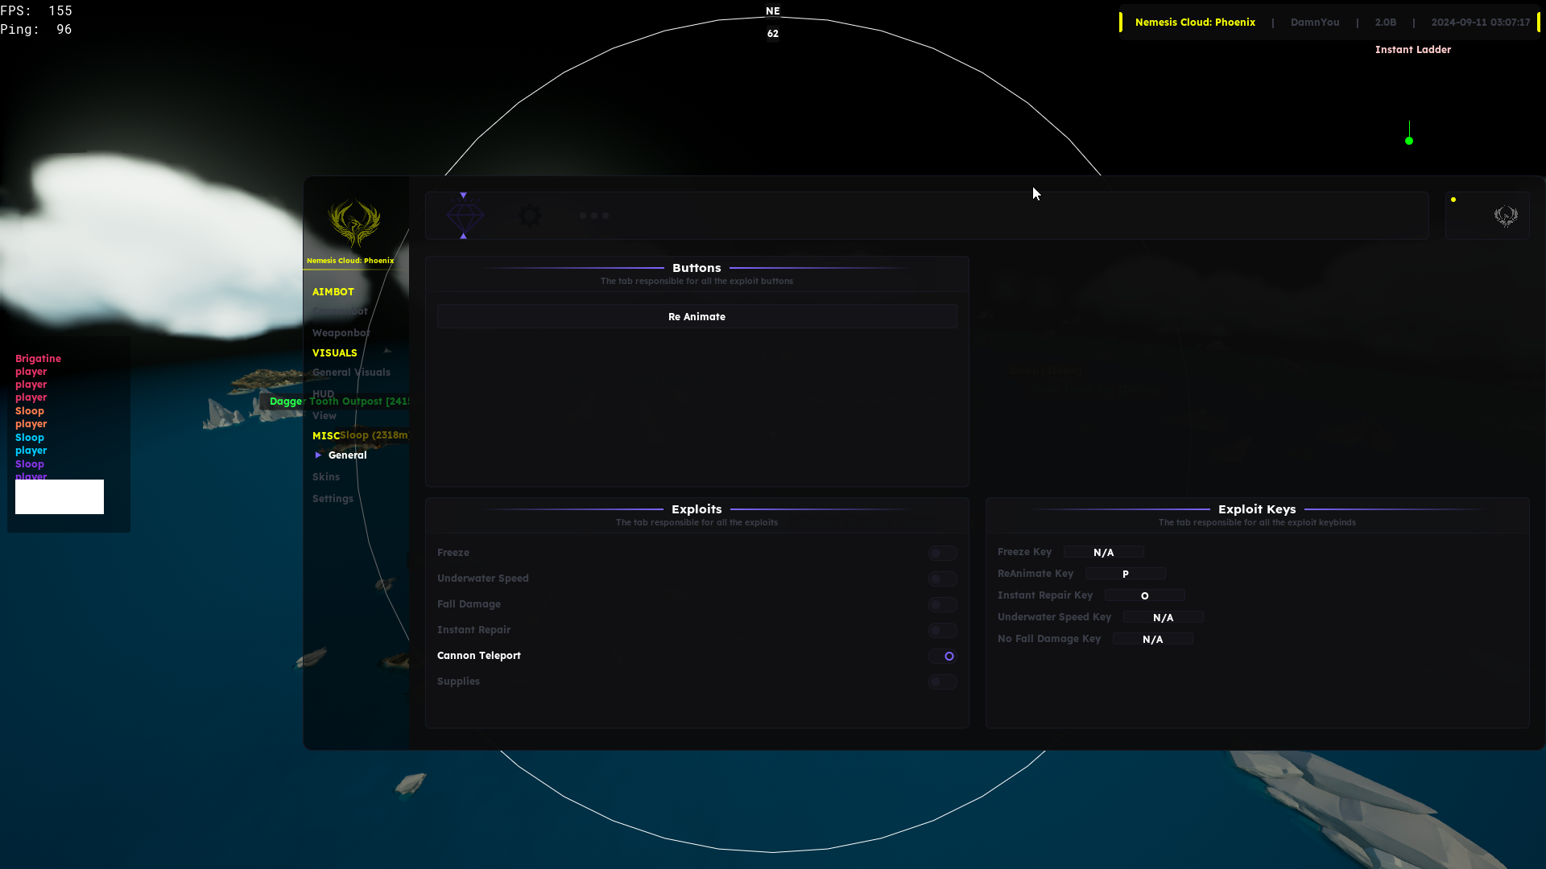The height and width of the screenshot is (869, 1546).
Task: Click the yellow status dot near phoenix icon
Action: coord(1453,200)
